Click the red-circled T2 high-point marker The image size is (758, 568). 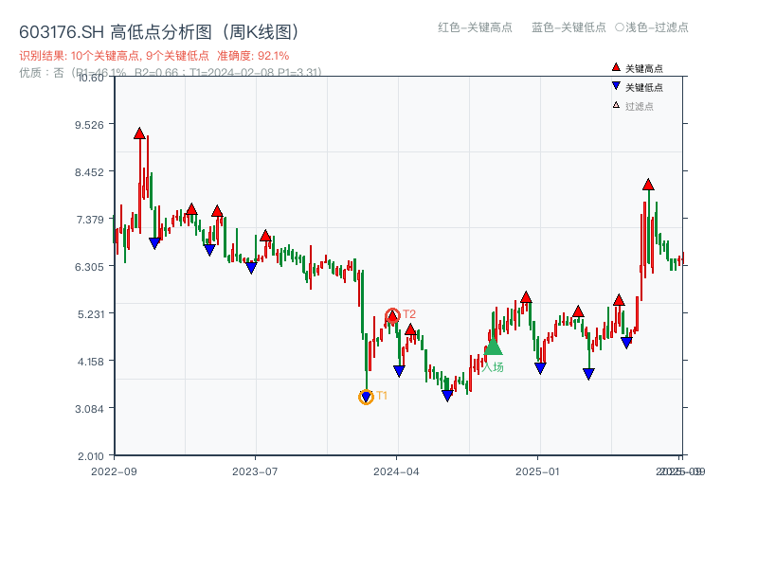click(392, 316)
